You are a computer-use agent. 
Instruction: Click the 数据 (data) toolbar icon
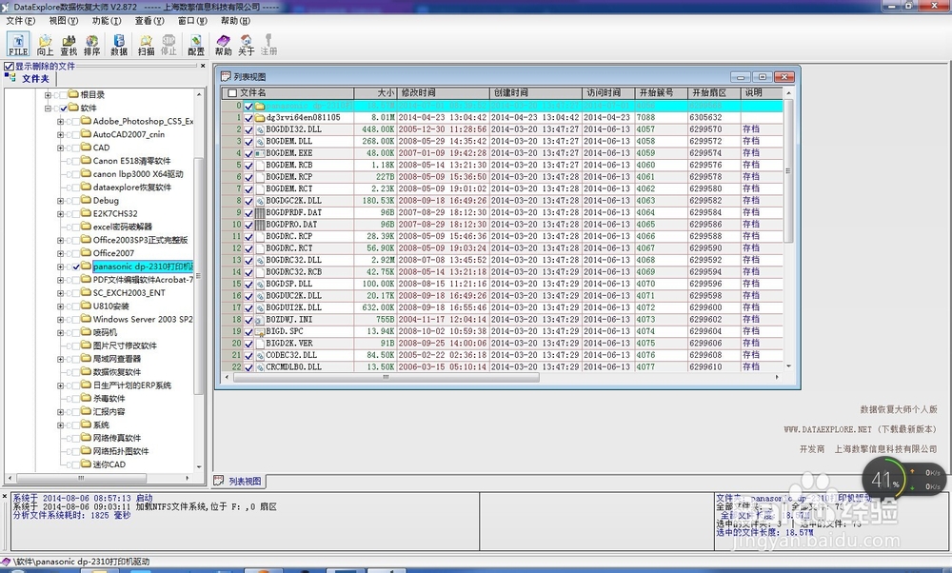(x=119, y=45)
